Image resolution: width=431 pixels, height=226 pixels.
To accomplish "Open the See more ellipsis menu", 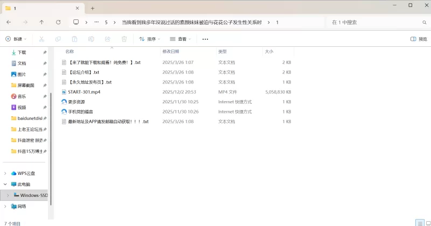I will click(x=205, y=39).
